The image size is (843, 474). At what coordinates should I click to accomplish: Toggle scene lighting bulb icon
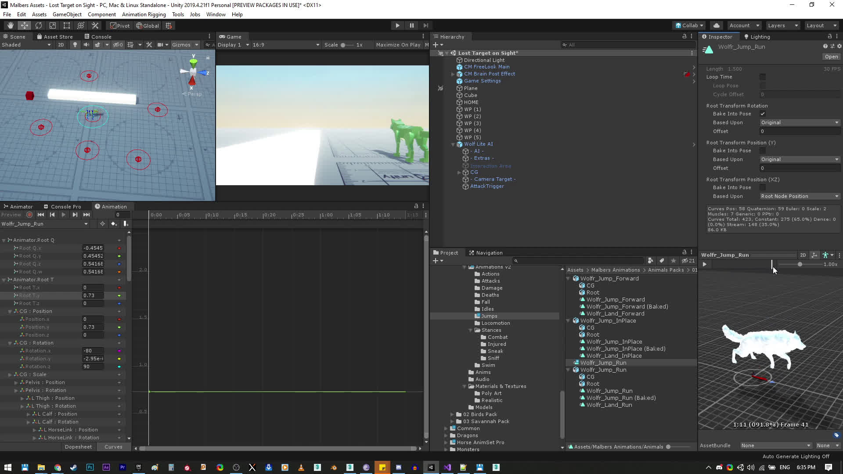pyautogui.click(x=75, y=45)
